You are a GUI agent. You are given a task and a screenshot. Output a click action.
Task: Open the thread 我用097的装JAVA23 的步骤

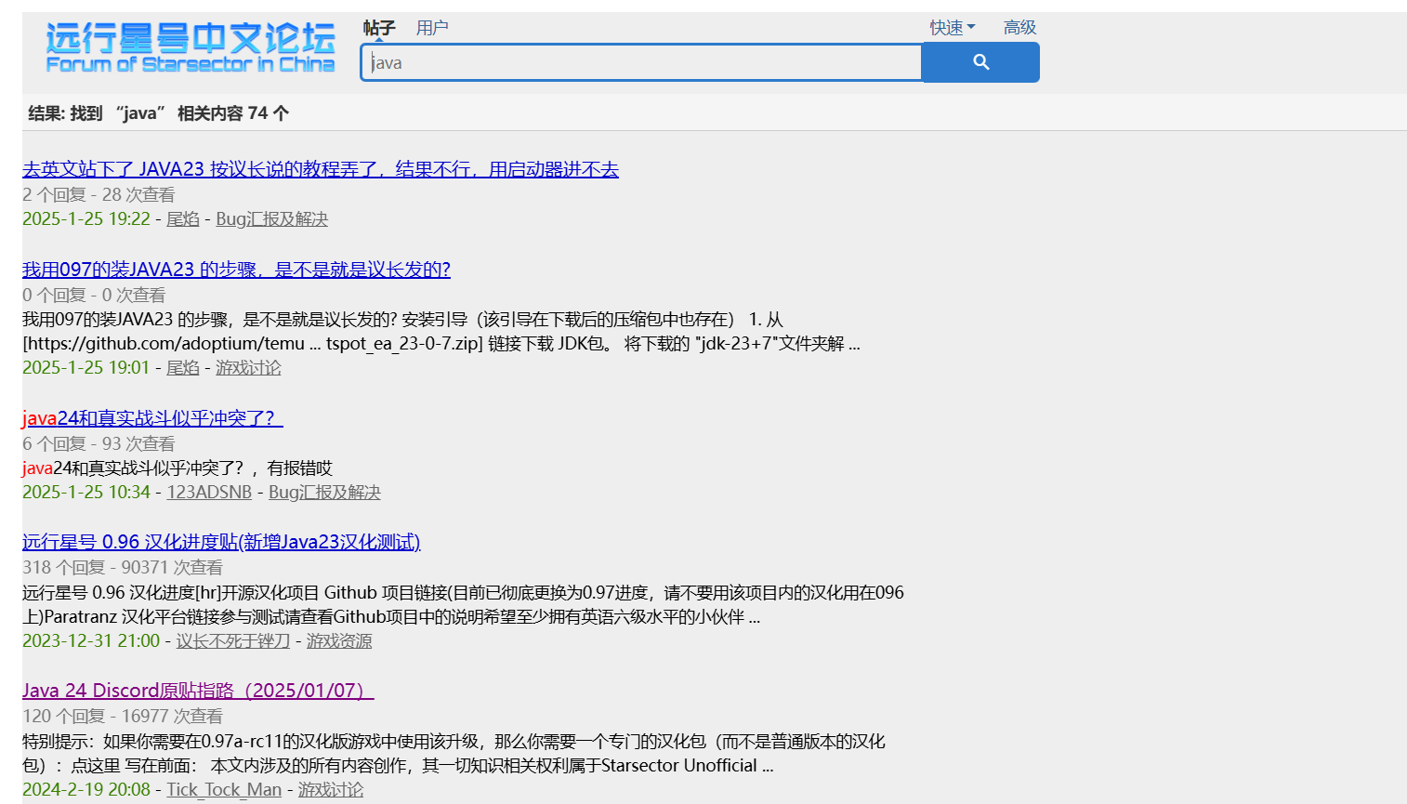coord(236,270)
